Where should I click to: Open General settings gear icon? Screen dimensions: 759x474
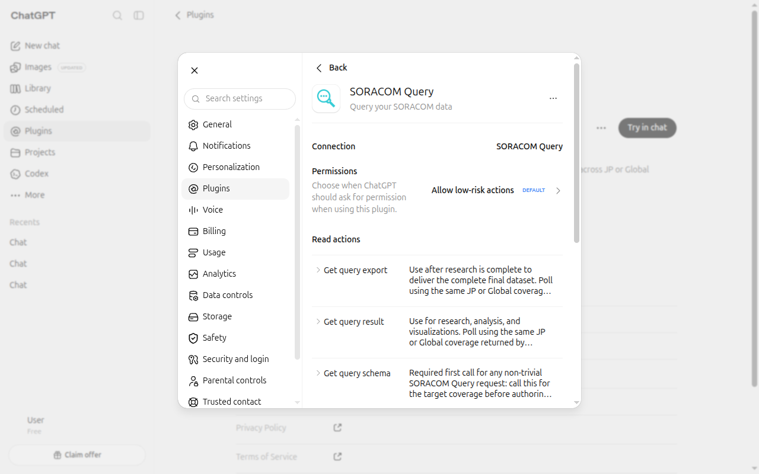coord(193,124)
